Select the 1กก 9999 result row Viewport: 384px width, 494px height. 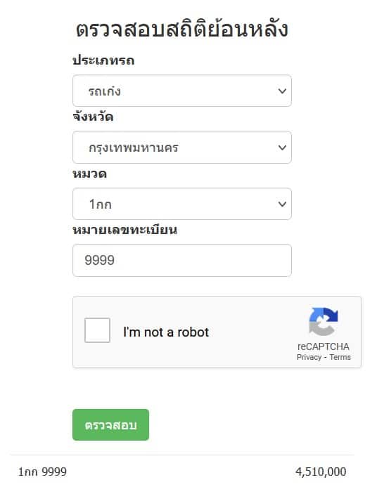tap(182, 472)
